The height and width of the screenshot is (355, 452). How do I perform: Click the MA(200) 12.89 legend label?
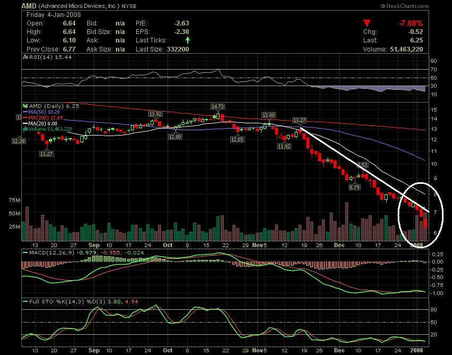pos(45,118)
